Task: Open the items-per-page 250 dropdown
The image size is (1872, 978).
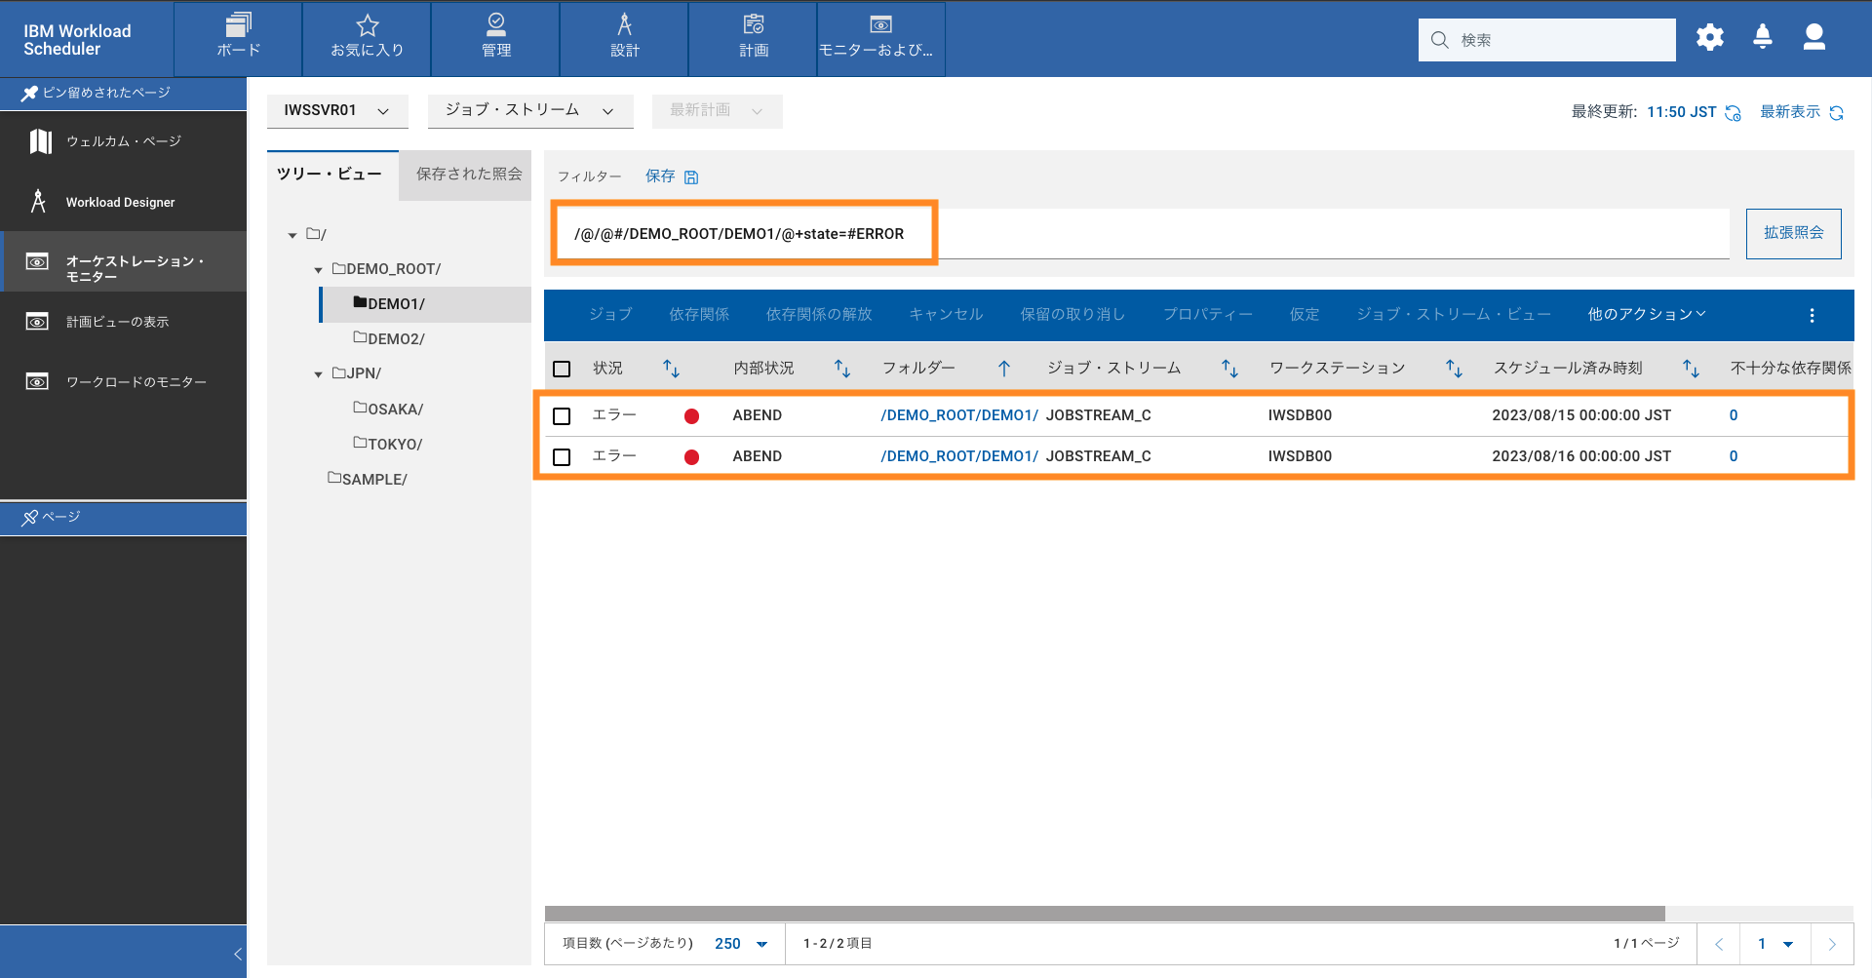Action: [x=741, y=944]
